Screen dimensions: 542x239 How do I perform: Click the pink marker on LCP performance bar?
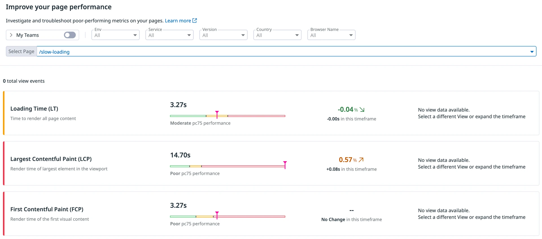[x=285, y=164]
